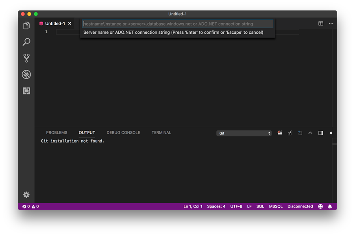Open the editor More Actions menu
Viewport: 355px width, 236px height.
coord(331,23)
